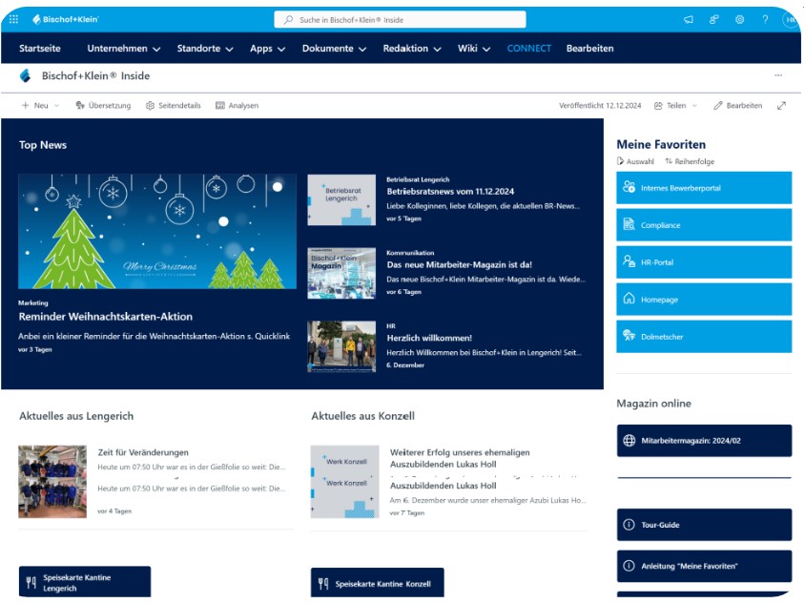Expand the Redaktion menu chevron
This screenshot has width=805, height=603.
click(438, 50)
